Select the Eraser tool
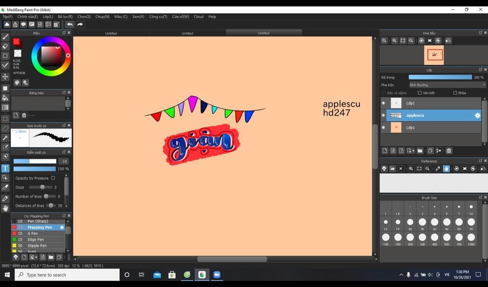 point(5,46)
